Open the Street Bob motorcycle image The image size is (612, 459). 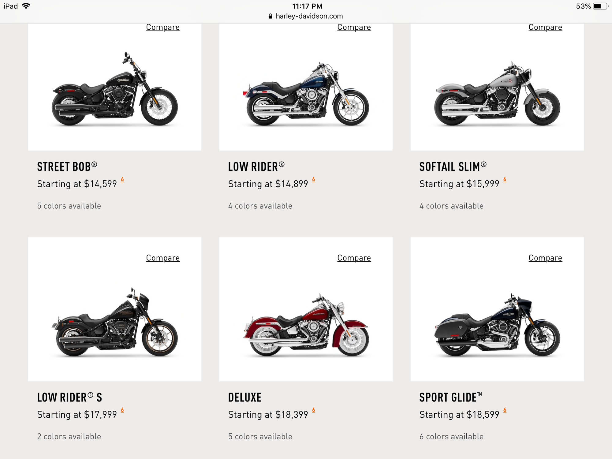click(115, 90)
